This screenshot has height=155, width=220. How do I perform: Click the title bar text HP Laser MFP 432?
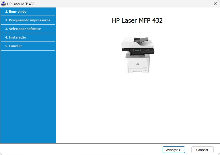pyautogui.click(x=21, y=4)
